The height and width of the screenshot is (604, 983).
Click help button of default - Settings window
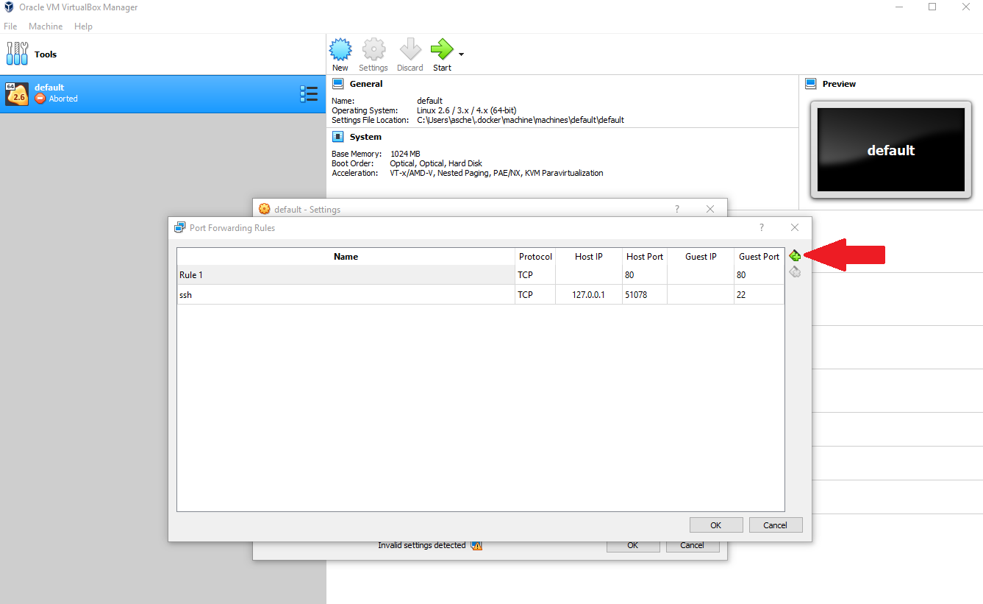pyautogui.click(x=677, y=210)
